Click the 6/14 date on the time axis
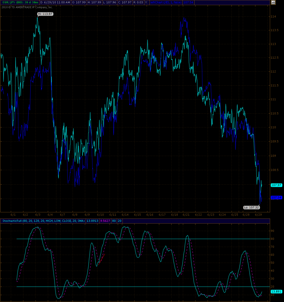284x302 pixels. [x=125, y=215]
